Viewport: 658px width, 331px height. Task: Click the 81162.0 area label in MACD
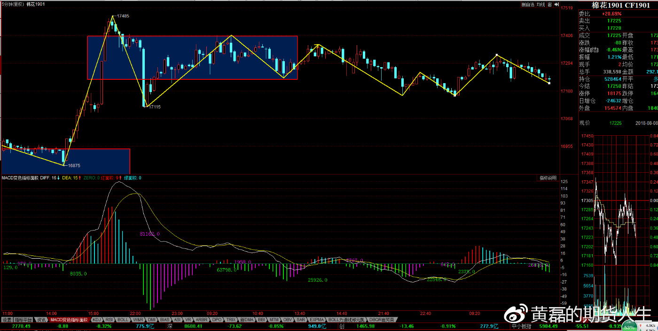pyautogui.click(x=149, y=233)
